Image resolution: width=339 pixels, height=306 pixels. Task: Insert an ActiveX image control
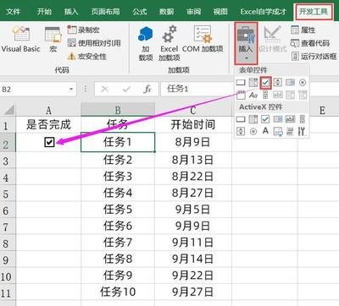278,131
